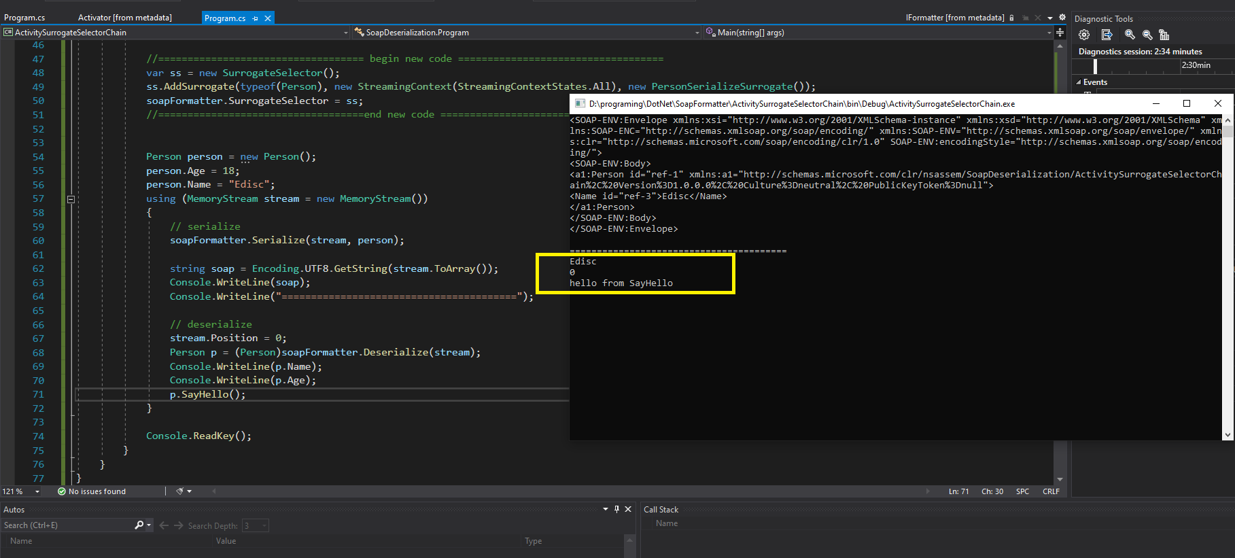Open Diagnostic Tools settings gear
Screen dimensions: 1235x558
(1084, 35)
